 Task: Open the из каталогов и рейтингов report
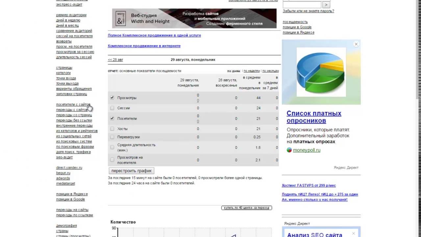pyautogui.click(x=77, y=131)
